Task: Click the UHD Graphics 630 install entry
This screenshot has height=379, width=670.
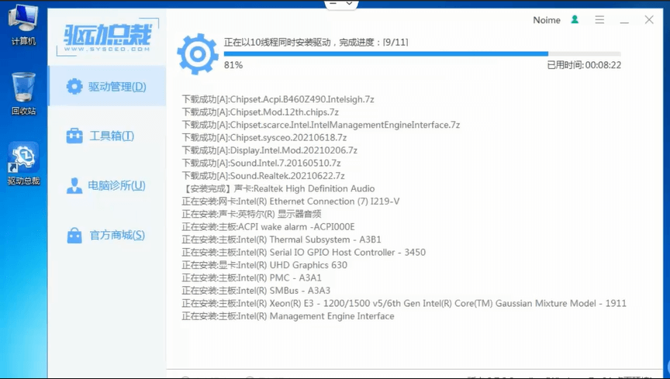Action: pos(264,265)
